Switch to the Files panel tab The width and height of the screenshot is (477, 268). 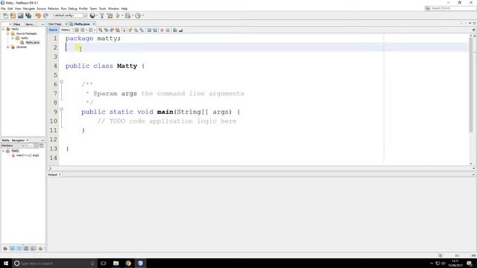16,24
